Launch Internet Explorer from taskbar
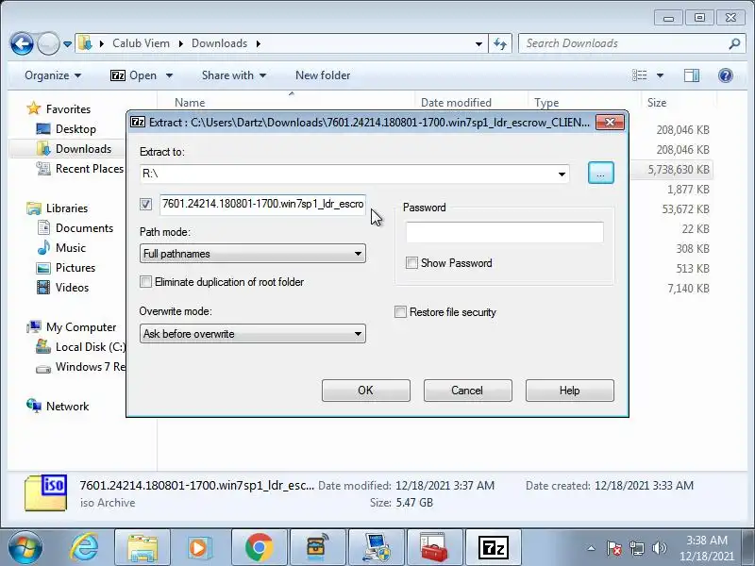Image resolution: width=755 pixels, height=566 pixels. (x=84, y=548)
